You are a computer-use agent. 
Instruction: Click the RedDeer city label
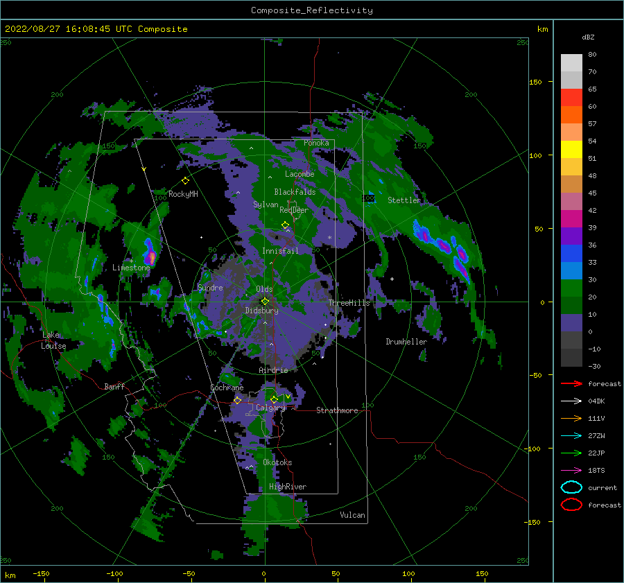[x=294, y=210]
